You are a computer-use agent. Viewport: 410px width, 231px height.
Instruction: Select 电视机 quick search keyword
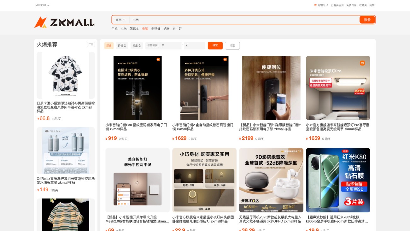[x=156, y=29]
